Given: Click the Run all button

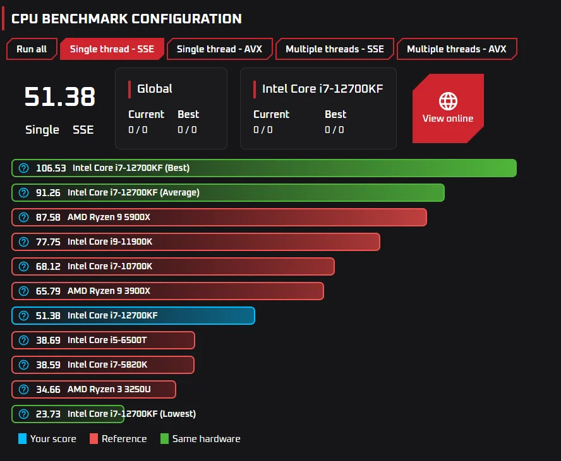Looking at the screenshot, I should [x=32, y=49].
